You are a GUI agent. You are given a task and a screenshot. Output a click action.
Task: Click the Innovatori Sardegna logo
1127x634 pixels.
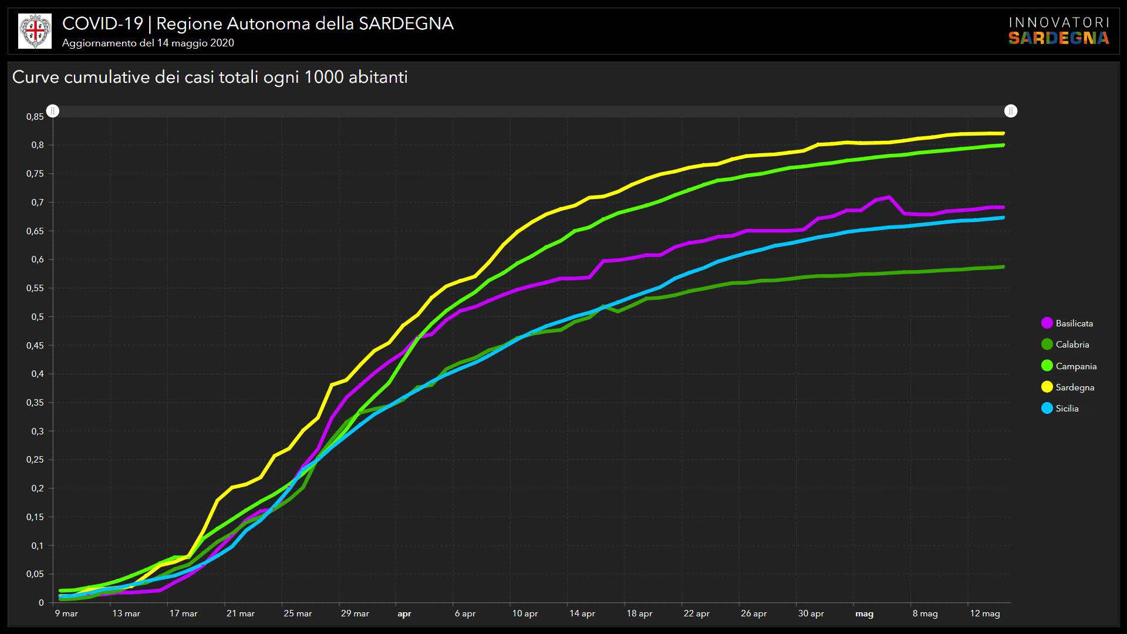pyautogui.click(x=1058, y=31)
